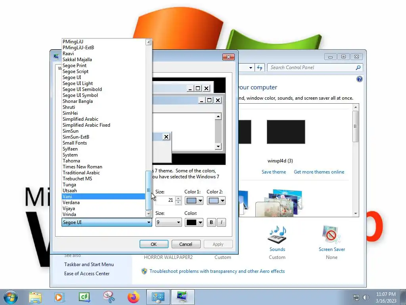Screen dimensions: 406x305
Task: Open the font Size 9 dropdown
Action: click(x=169, y=222)
